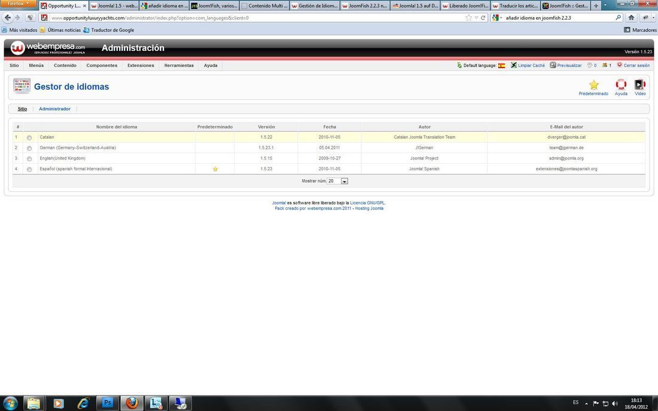Open the Componentes menu

click(102, 65)
